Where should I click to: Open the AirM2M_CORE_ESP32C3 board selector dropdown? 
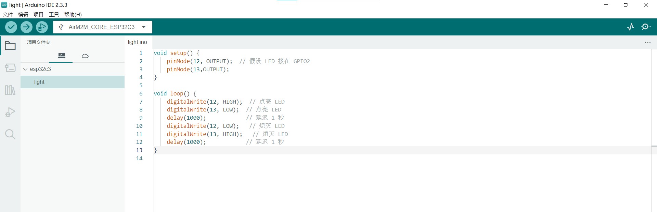pyautogui.click(x=102, y=27)
